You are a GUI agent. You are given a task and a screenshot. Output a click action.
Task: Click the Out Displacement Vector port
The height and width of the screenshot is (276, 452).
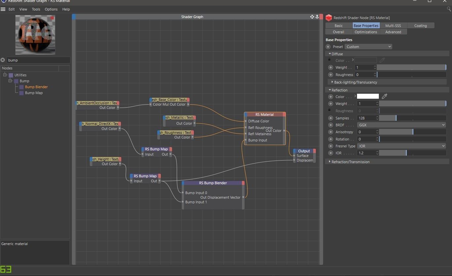[244, 197]
